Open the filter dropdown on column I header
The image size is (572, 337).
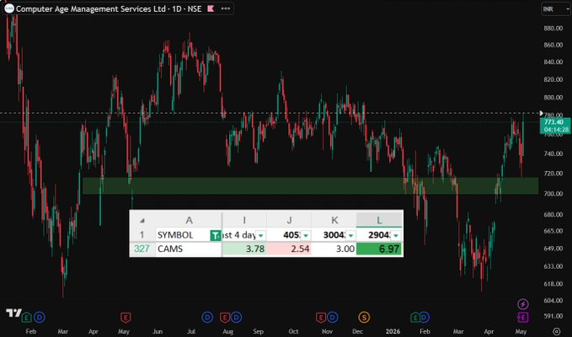(x=260, y=235)
